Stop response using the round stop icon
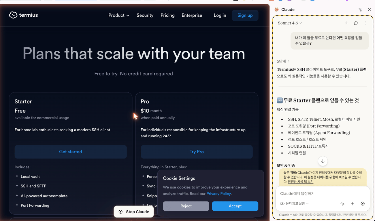Screen dimensions: 375x221 coord(363,204)
